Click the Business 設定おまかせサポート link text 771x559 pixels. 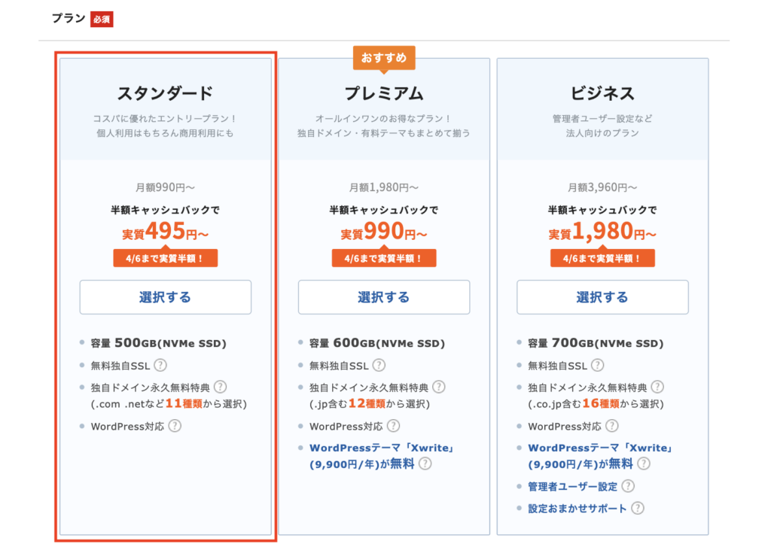[x=577, y=509]
